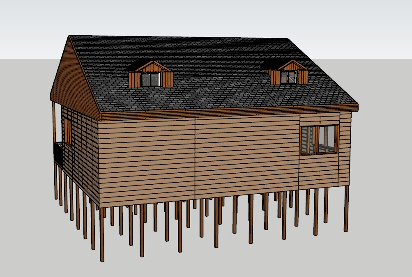Select the nearest corner stilt post under the house

point(102,234)
